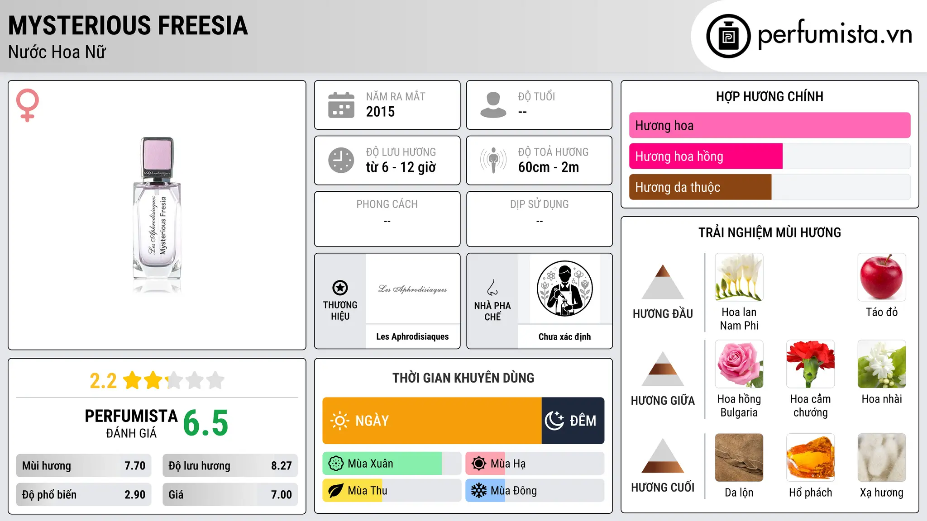Screen dimensions: 927x521
Task: Click the perfumista.vn site name
Action: [x=835, y=34]
